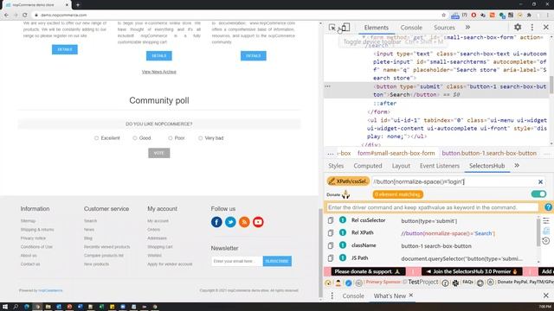
Task: Switch to What's New drawer tab
Action: point(390,295)
